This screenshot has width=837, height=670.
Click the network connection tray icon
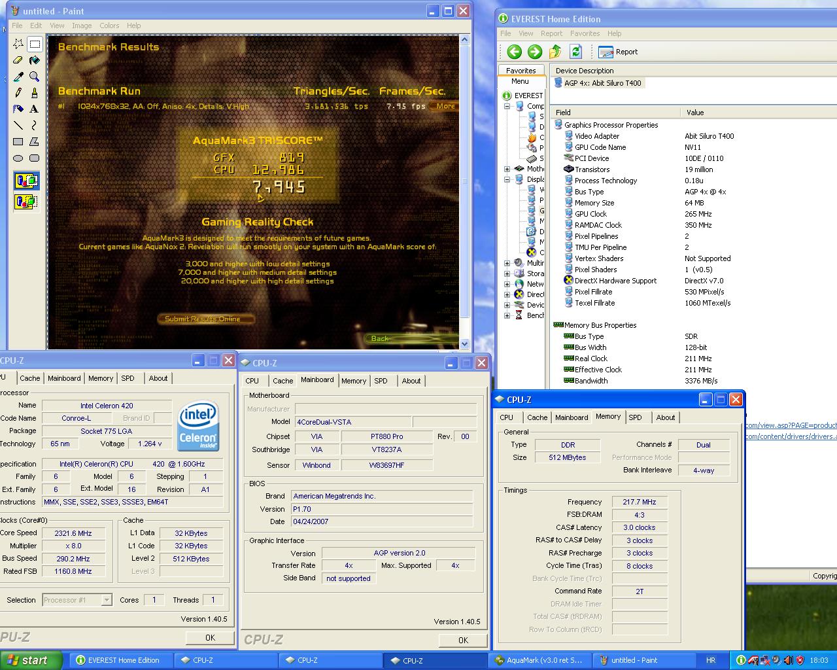[764, 660]
